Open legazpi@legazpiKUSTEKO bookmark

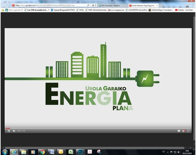coord(63,10)
